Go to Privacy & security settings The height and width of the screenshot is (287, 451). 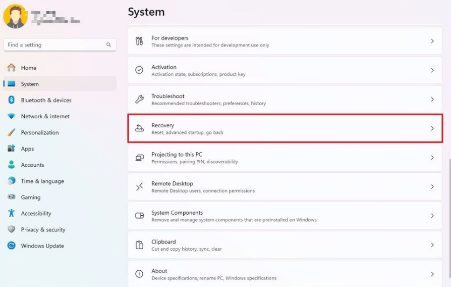point(43,230)
